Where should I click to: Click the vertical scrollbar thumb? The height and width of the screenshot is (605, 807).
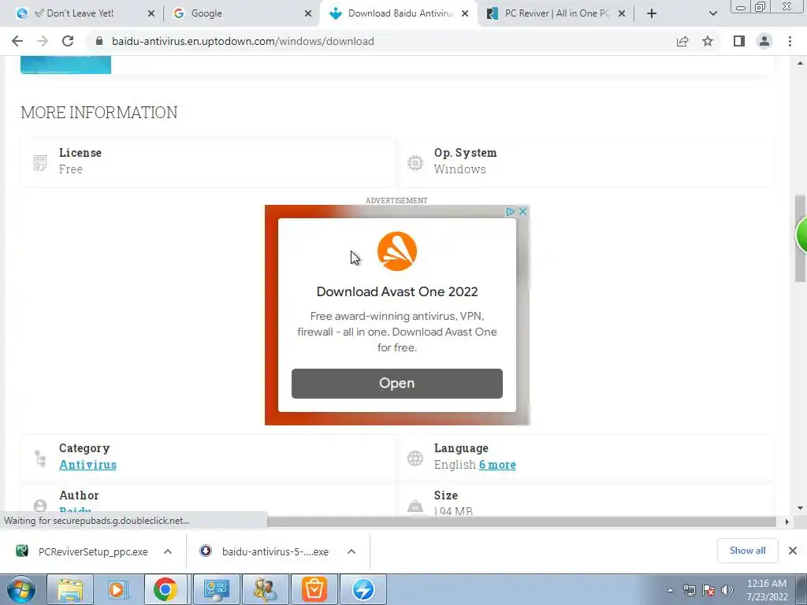[800, 238]
